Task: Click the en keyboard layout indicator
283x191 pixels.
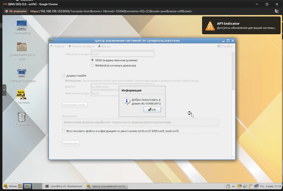Action: [234, 186]
